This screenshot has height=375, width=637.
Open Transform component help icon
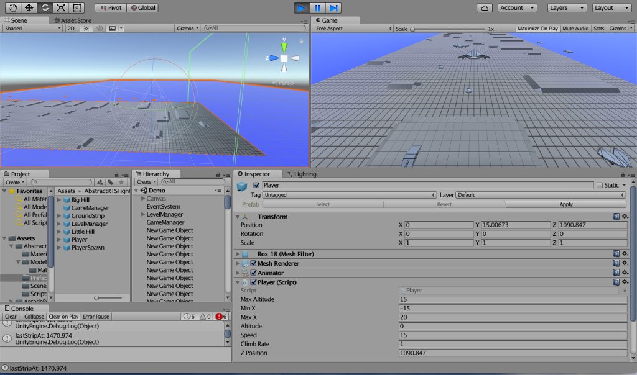coord(616,217)
